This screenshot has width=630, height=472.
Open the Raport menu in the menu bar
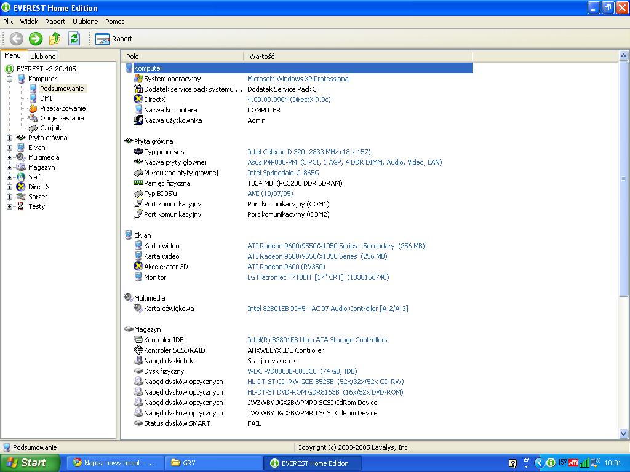tap(55, 22)
